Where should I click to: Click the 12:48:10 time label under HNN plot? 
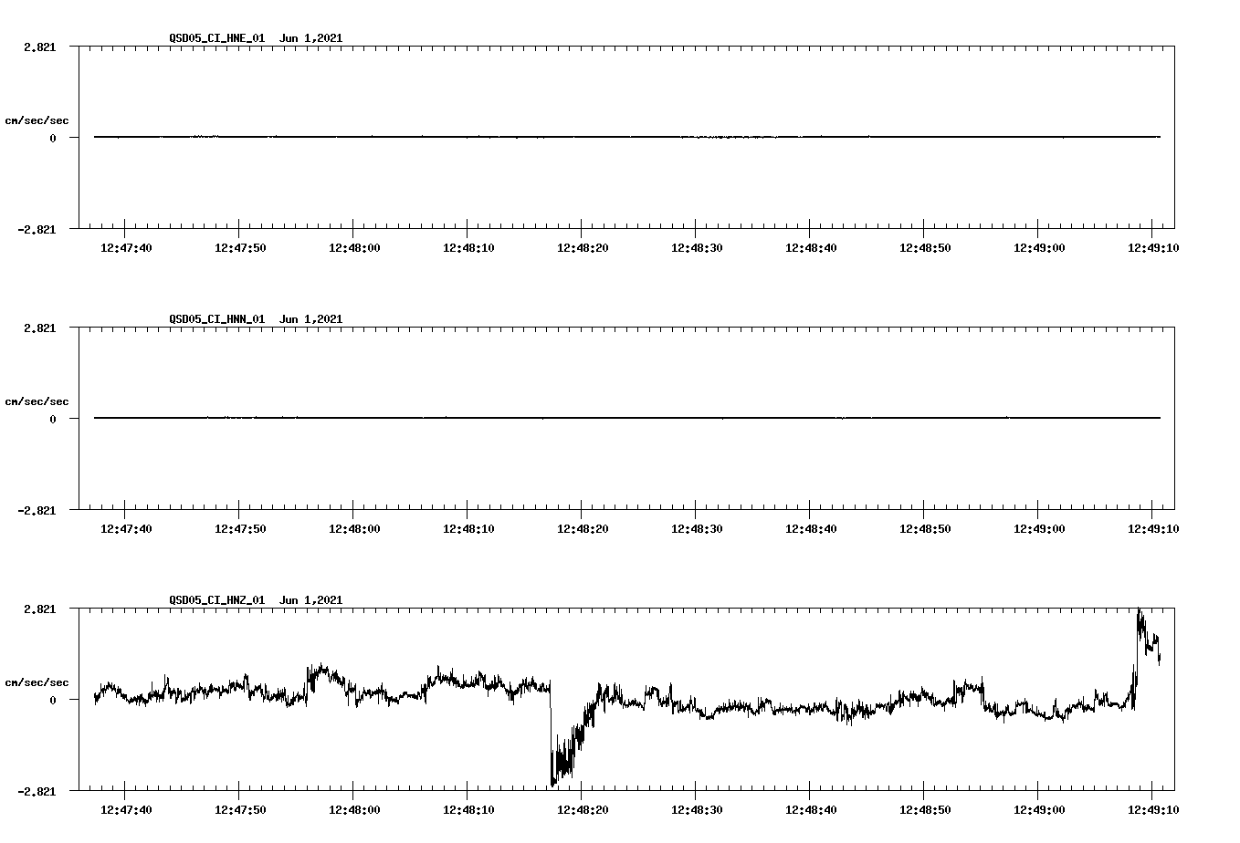[468, 529]
